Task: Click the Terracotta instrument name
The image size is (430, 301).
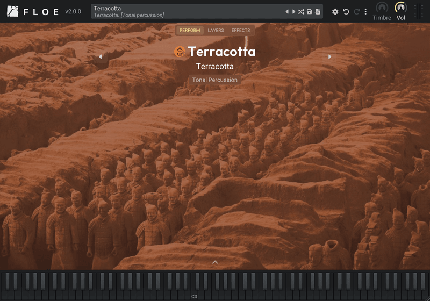Action: pyautogui.click(x=214, y=66)
